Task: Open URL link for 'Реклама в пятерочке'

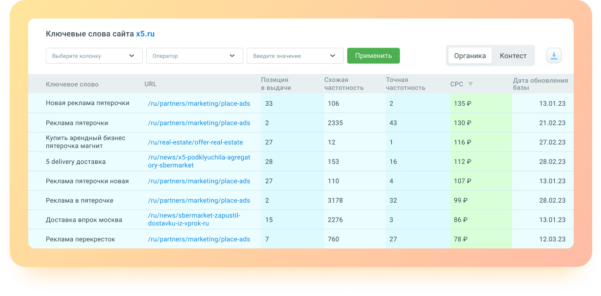Action: click(x=199, y=200)
